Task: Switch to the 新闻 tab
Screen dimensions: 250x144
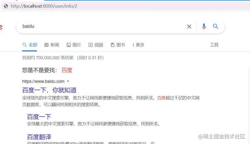Action: click(52, 45)
